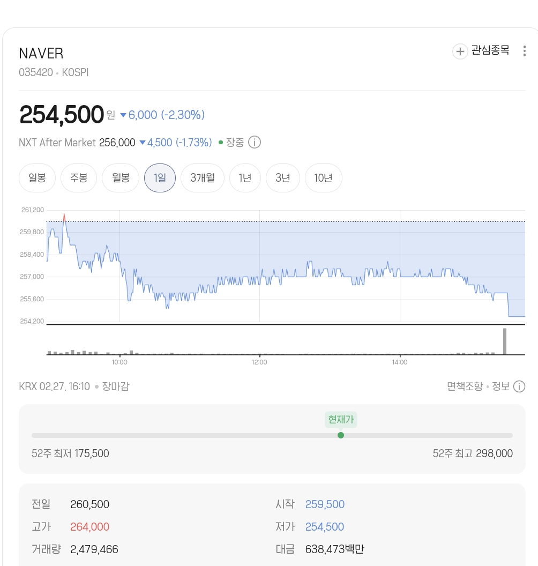Click the 관심종목 watchlist label
The width and height of the screenshot is (538, 566).
(x=490, y=51)
